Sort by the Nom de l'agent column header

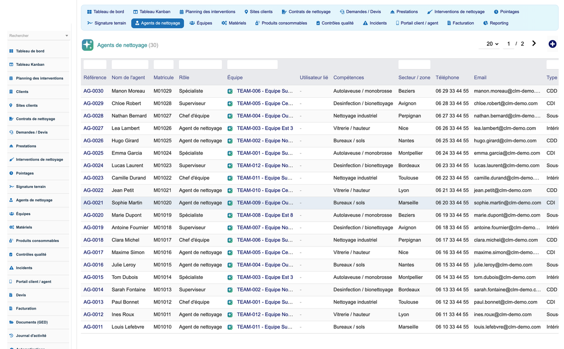128,78
